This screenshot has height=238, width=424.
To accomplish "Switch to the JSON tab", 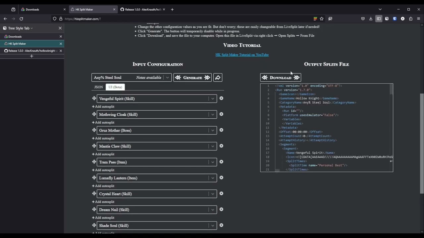I will click(x=98, y=87).
